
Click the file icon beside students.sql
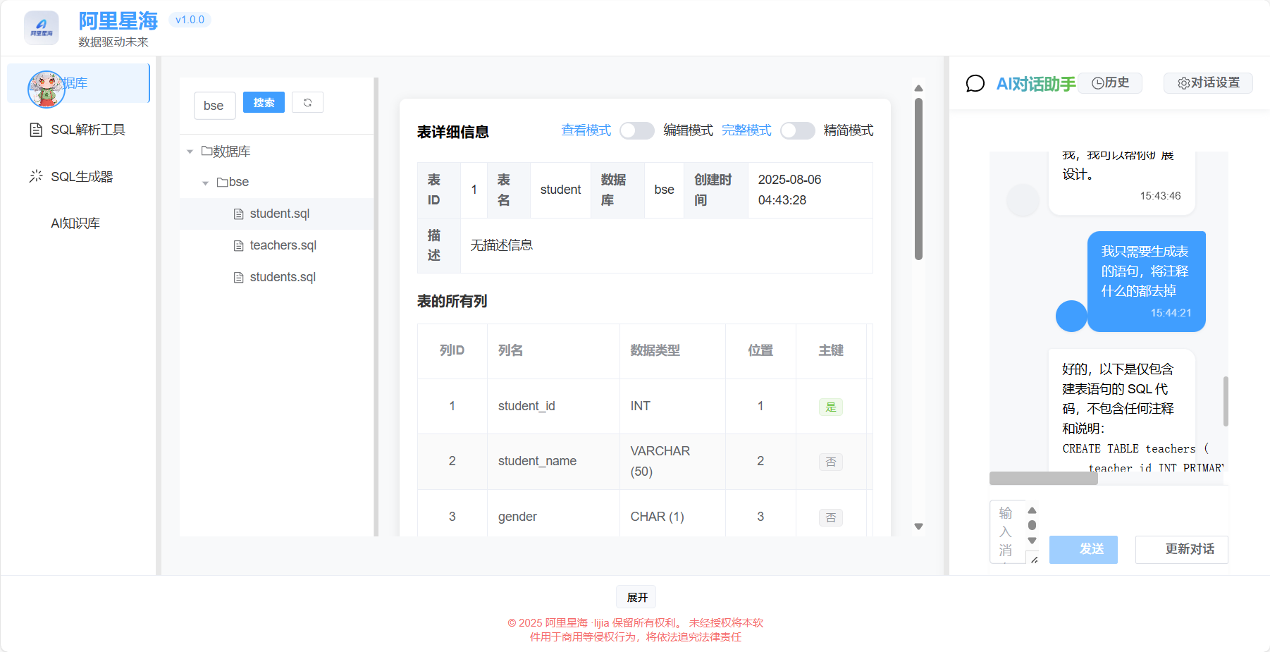pos(239,277)
